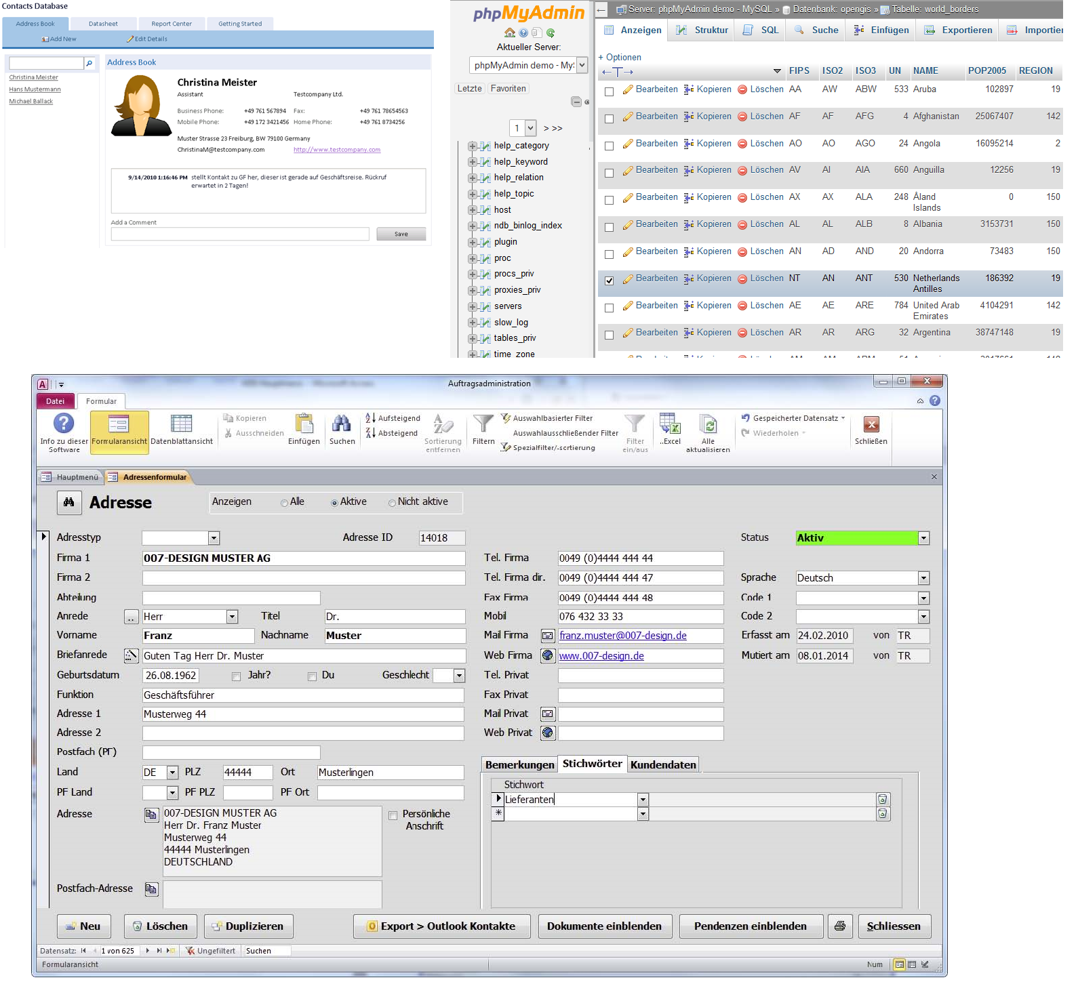Viewport: 1078px width, 984px height.
Task: Expand the help_category tree node
Action: [472, 146]
